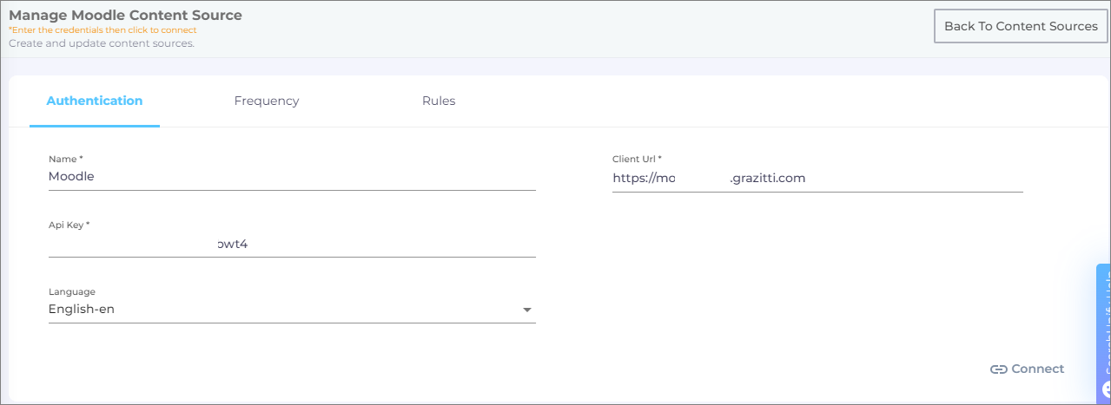The height and width of the screenshot is (405, 1111).
Task: Click the chain link icon beside Connect
Action: coord(998,369)
